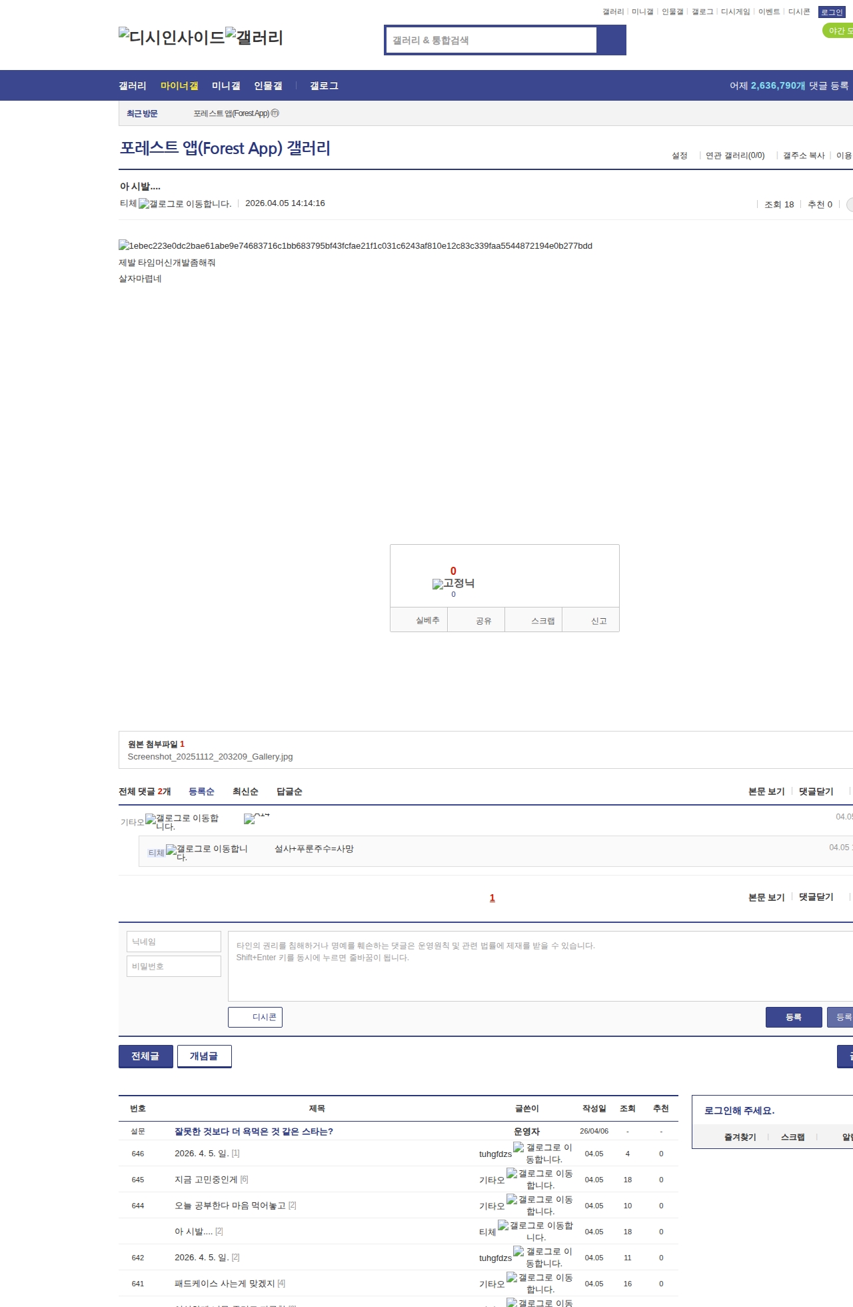Image resolution: width=853 pixels, height=1307 pixels.
Task: Open the gallery 설정 link
Action: pyautogui.click(x=679, y=155)
